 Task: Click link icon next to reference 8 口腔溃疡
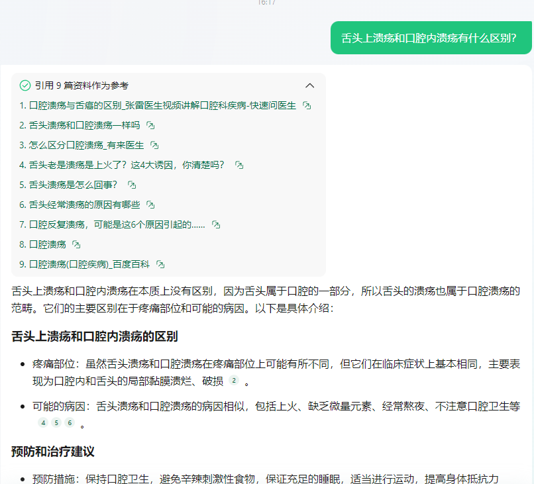tap(76, 244)
